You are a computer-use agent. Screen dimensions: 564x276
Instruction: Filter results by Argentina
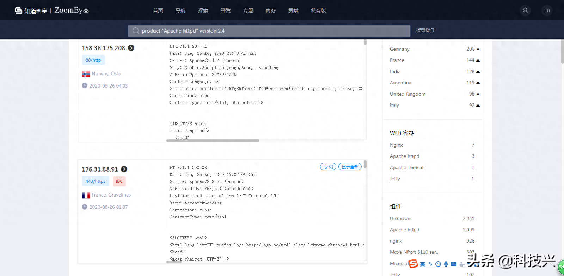pos(400,83)
